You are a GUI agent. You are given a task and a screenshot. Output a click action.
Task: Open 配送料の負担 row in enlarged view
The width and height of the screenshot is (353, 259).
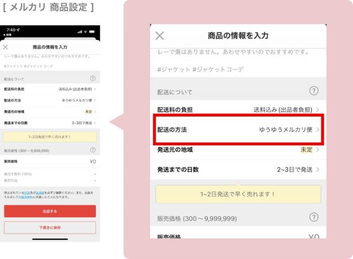[x=238, y=110]
